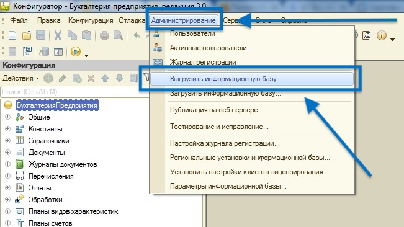Select the Константы tree item
Viewport: 404px width, 227px height.
tap(45, 129)
